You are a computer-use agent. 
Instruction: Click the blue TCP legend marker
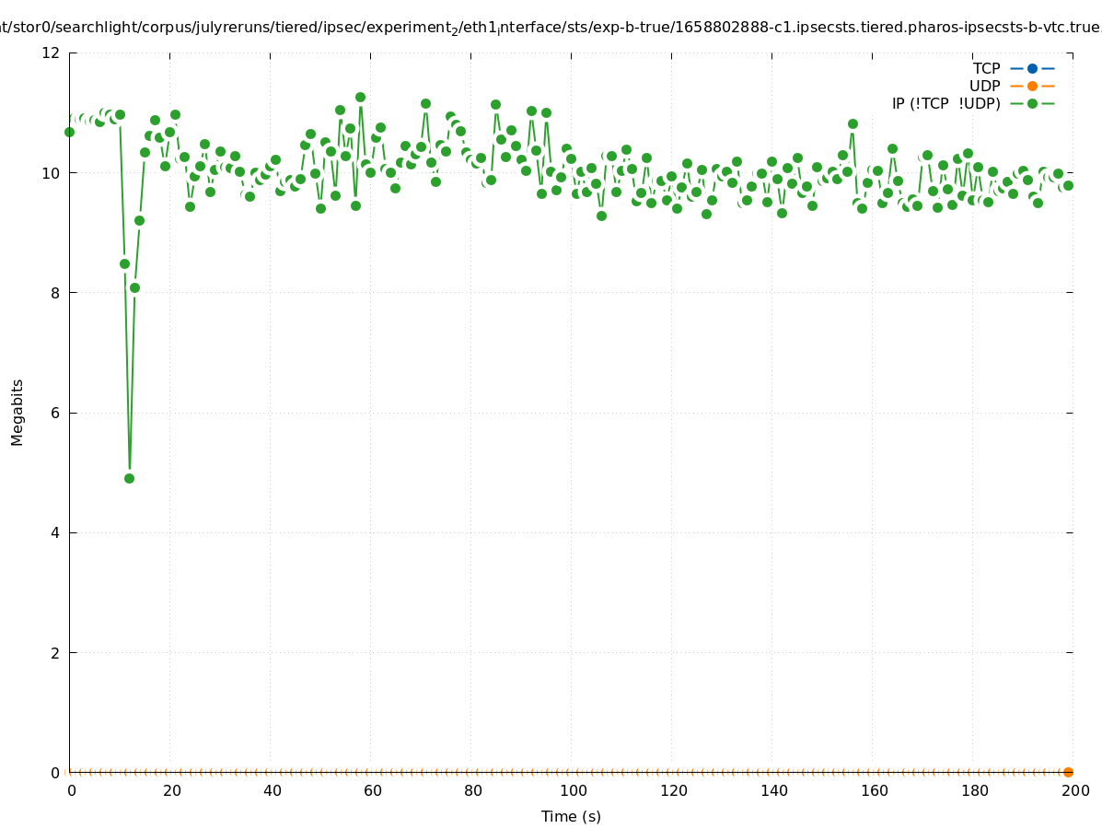[x=1032, y=68]
